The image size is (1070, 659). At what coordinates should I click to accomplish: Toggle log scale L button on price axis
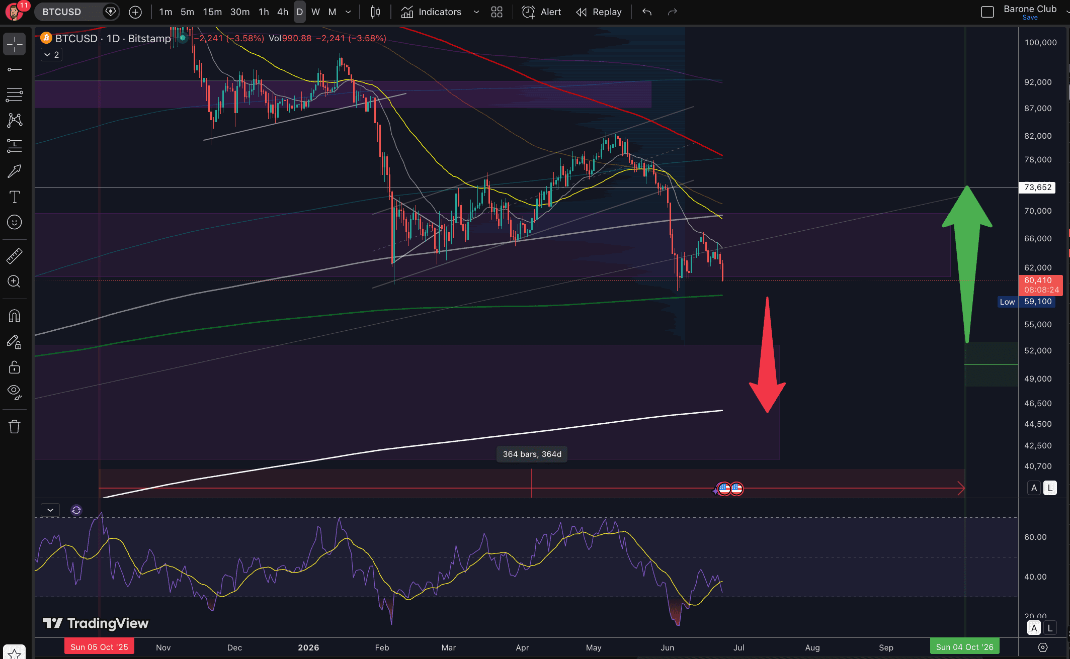pos(1050,488)
